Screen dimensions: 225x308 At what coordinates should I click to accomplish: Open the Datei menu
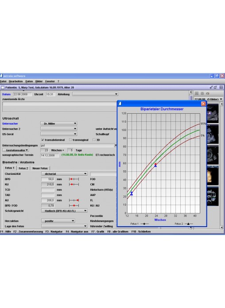click(x=3, y=81)
